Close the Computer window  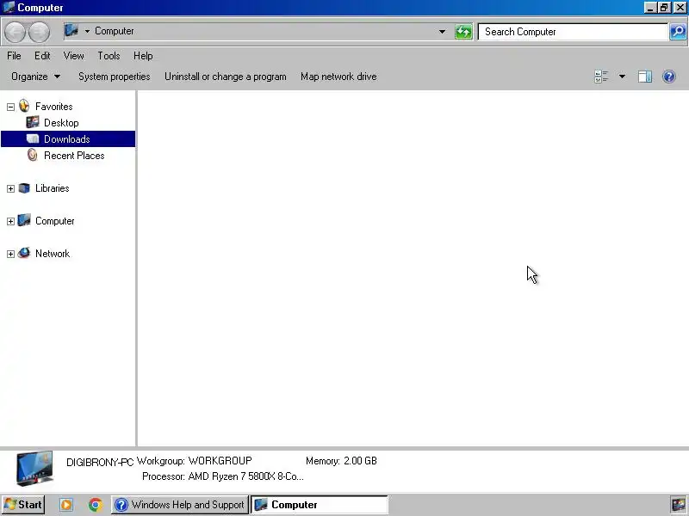(x=680, y=8)
